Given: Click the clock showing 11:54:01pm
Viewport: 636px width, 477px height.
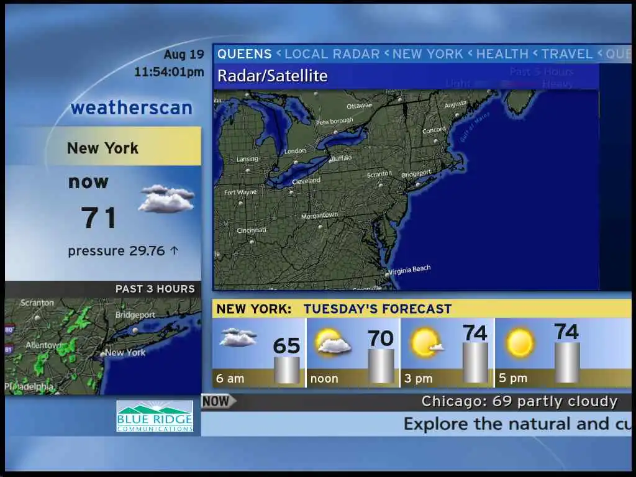Looking at the screenshot, I should point(169,72).
